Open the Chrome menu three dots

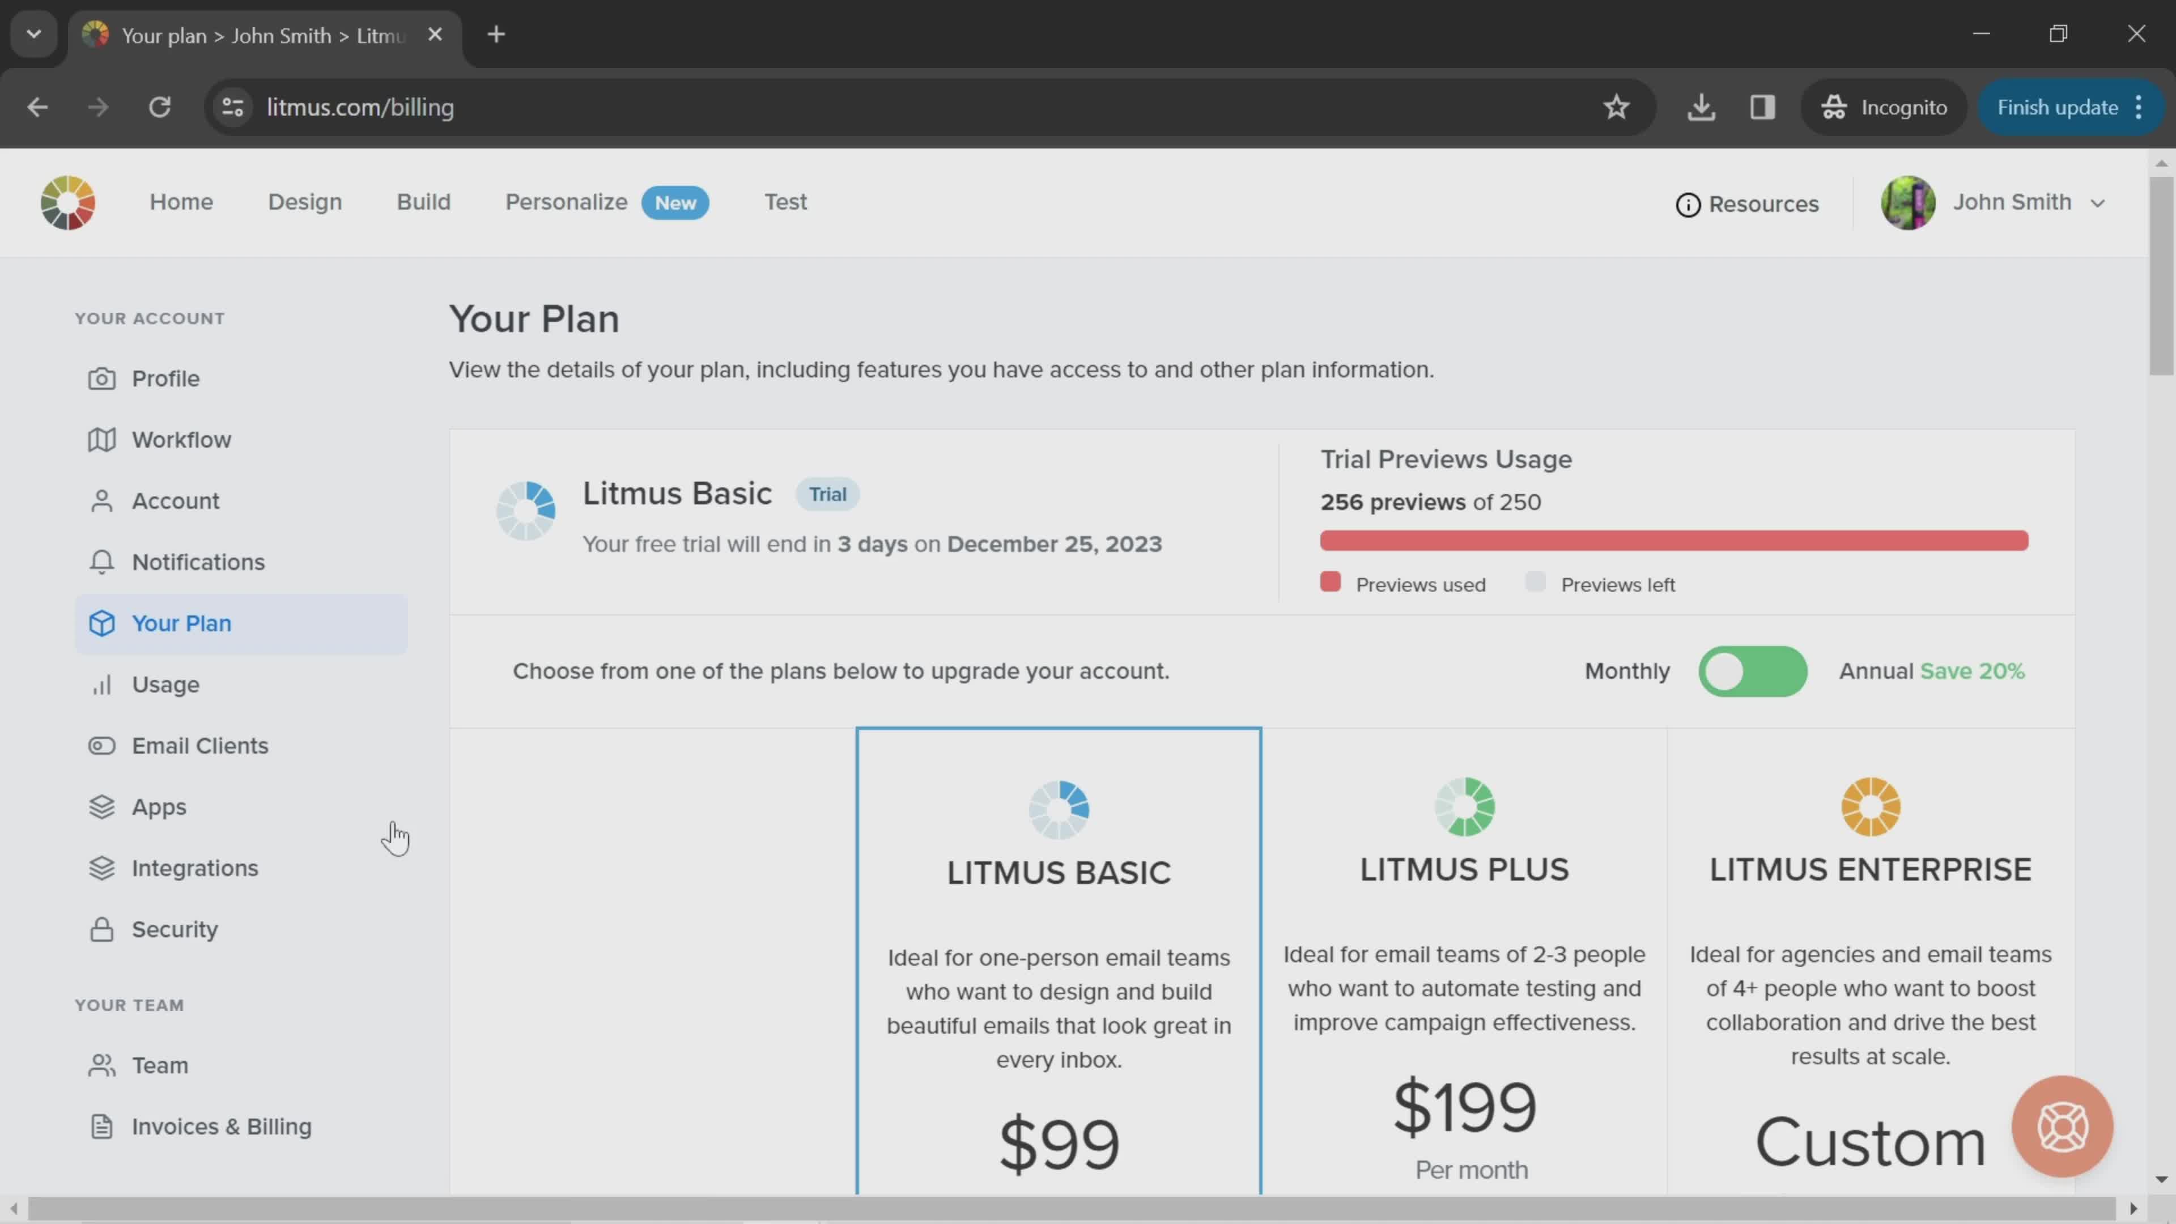tap(2139, 107)
